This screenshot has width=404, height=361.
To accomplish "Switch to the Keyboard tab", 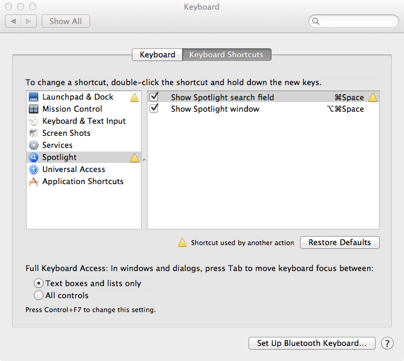I will pos(157,55).
